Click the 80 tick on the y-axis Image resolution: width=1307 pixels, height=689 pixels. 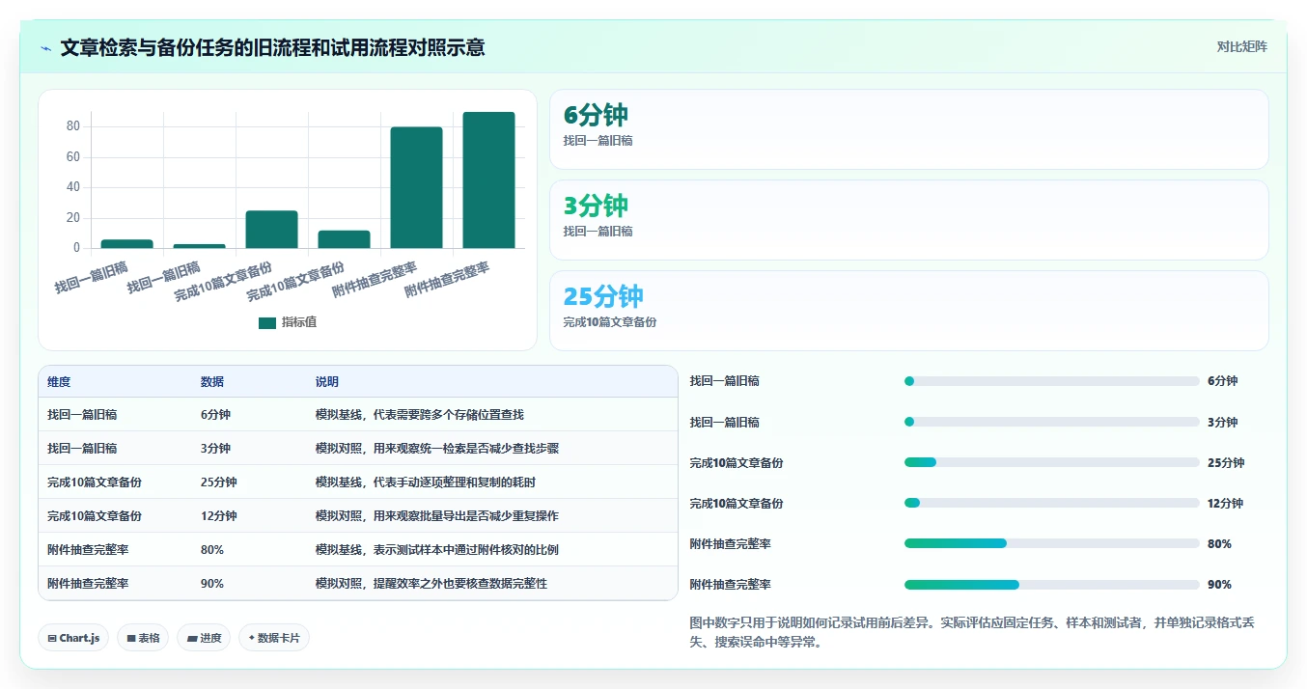pos(72,126)
